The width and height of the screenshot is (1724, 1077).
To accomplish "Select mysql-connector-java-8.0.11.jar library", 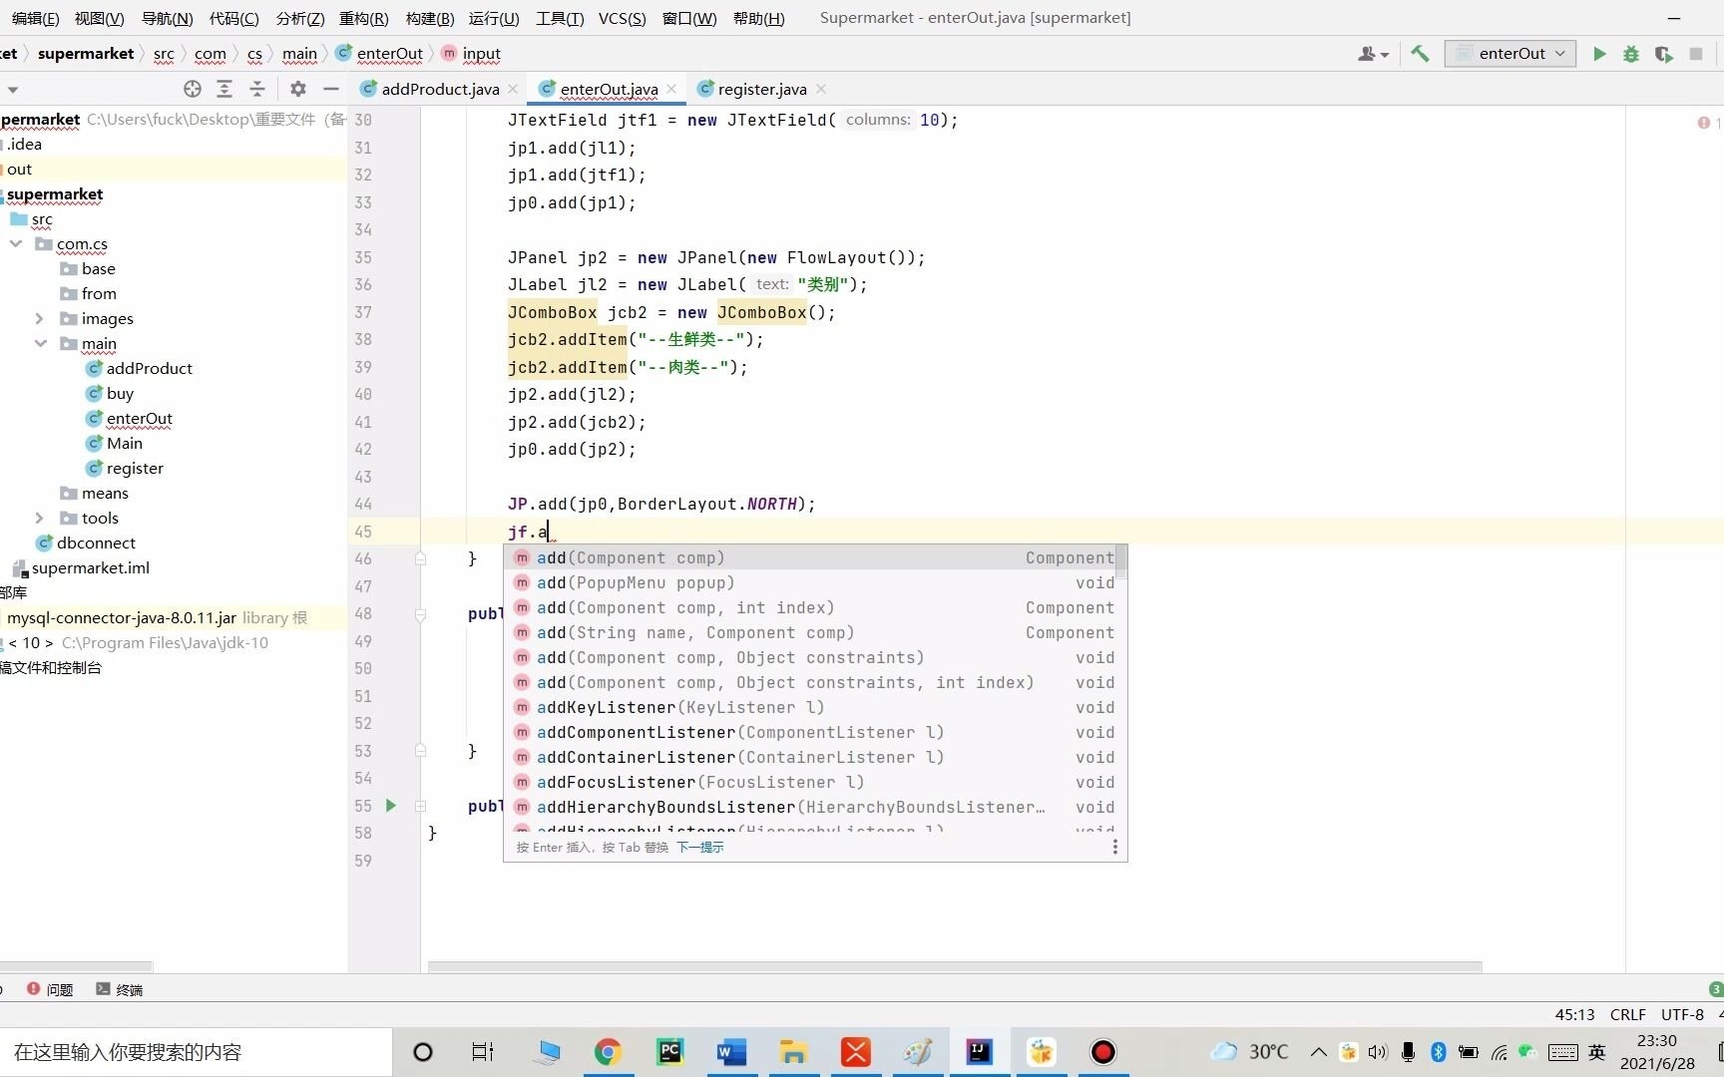I will click(x=121, y=617).
